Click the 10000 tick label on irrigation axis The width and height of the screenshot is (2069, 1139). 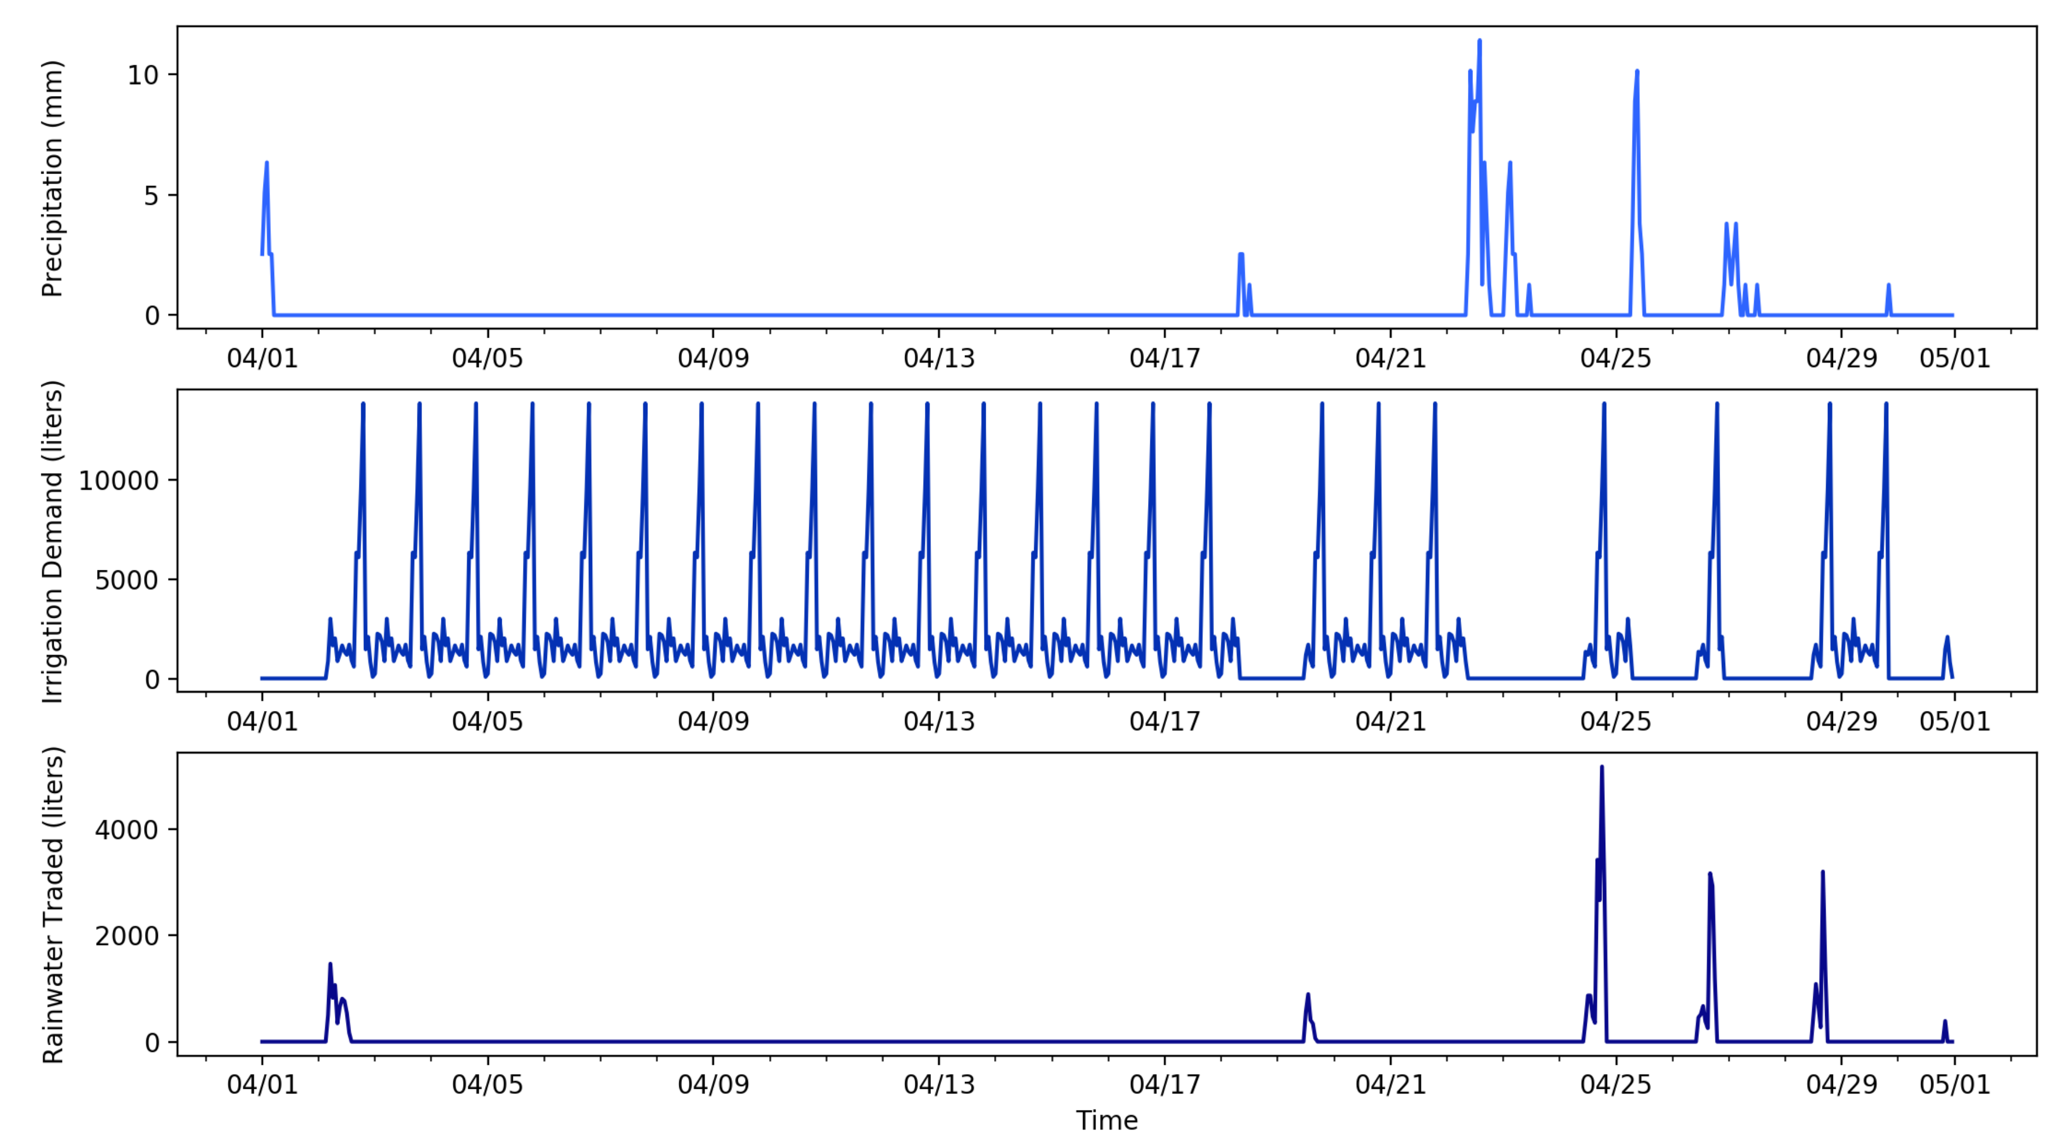coord(118,481)
